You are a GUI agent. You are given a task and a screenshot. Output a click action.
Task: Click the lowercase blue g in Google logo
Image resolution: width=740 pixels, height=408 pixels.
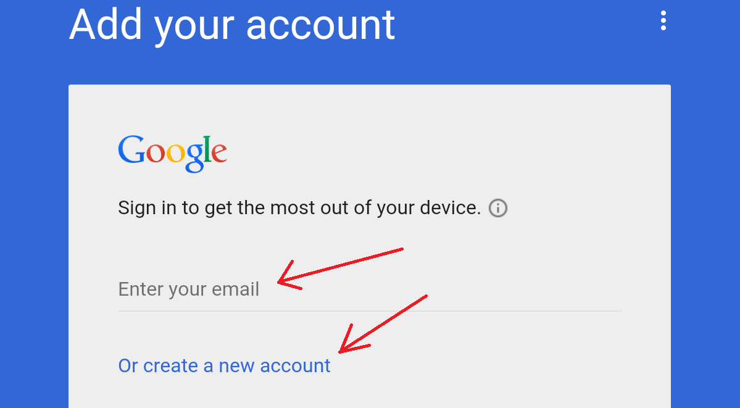point(194,158)
